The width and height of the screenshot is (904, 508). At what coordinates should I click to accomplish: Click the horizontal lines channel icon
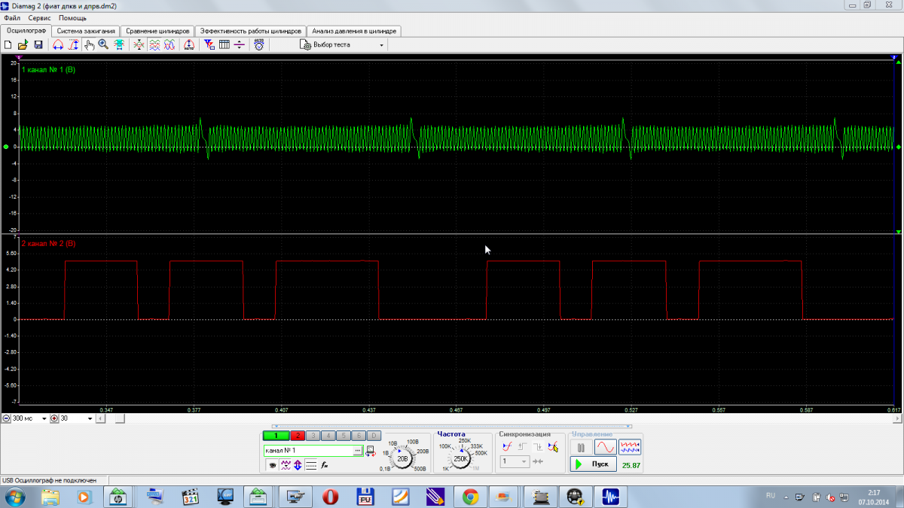[x=311, y=465]
